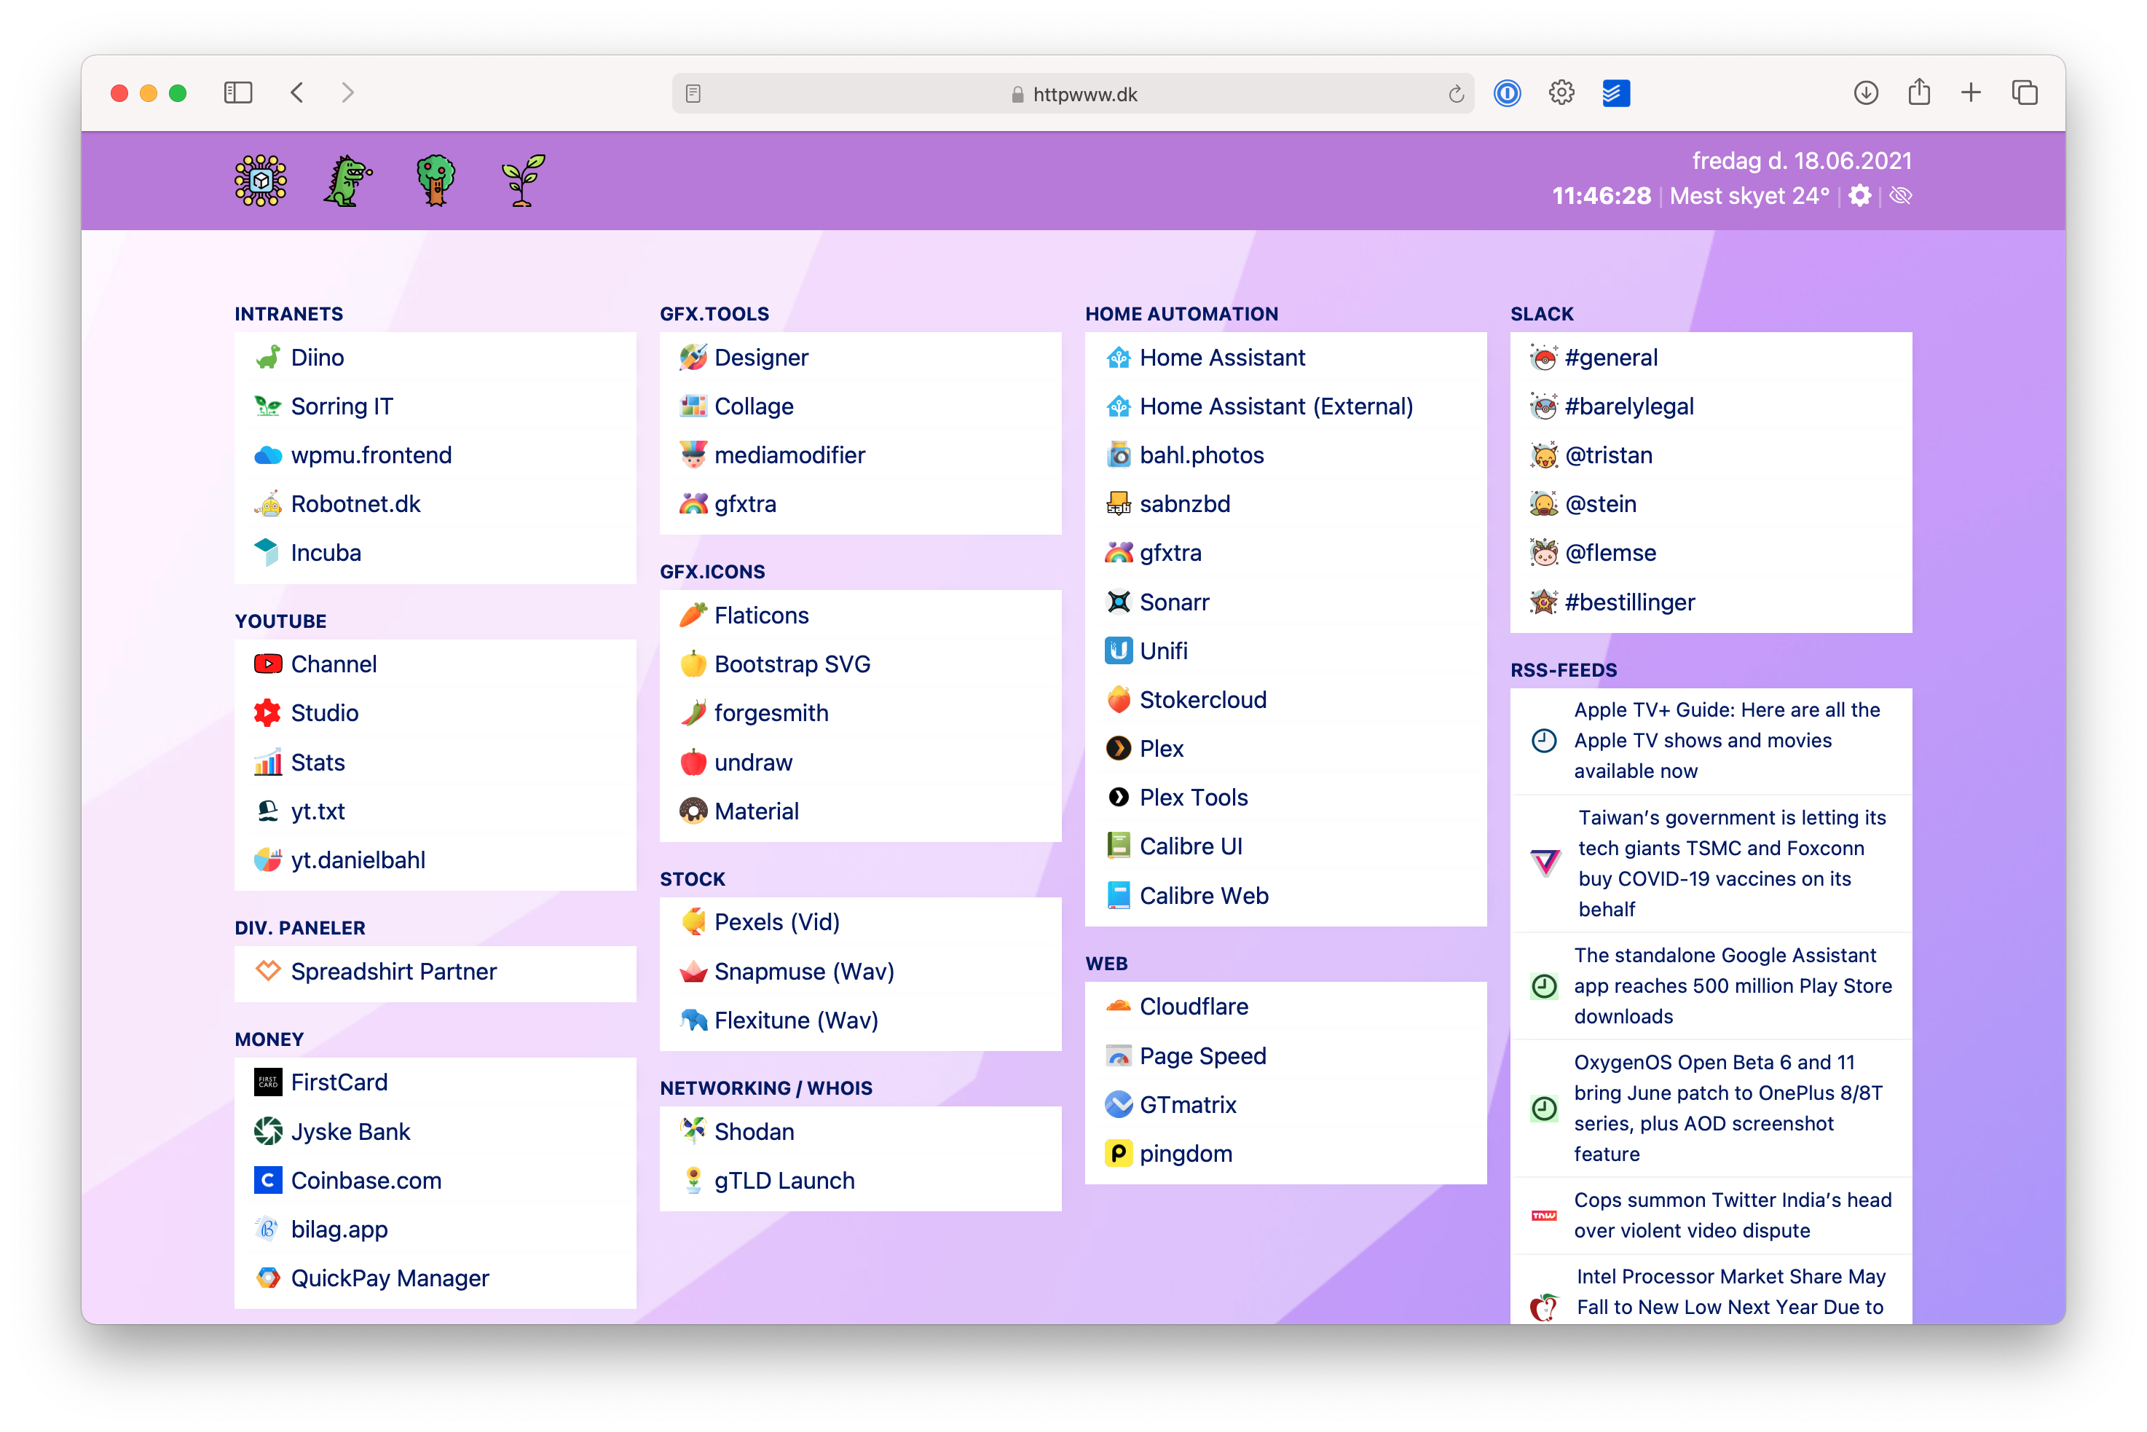Open the #general Slack link

click(x=1610, y=358)
